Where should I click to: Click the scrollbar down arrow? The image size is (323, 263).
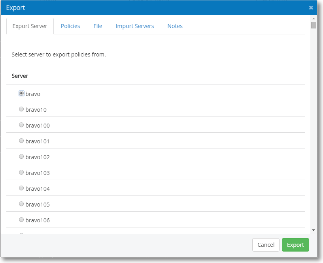[314, 230]
